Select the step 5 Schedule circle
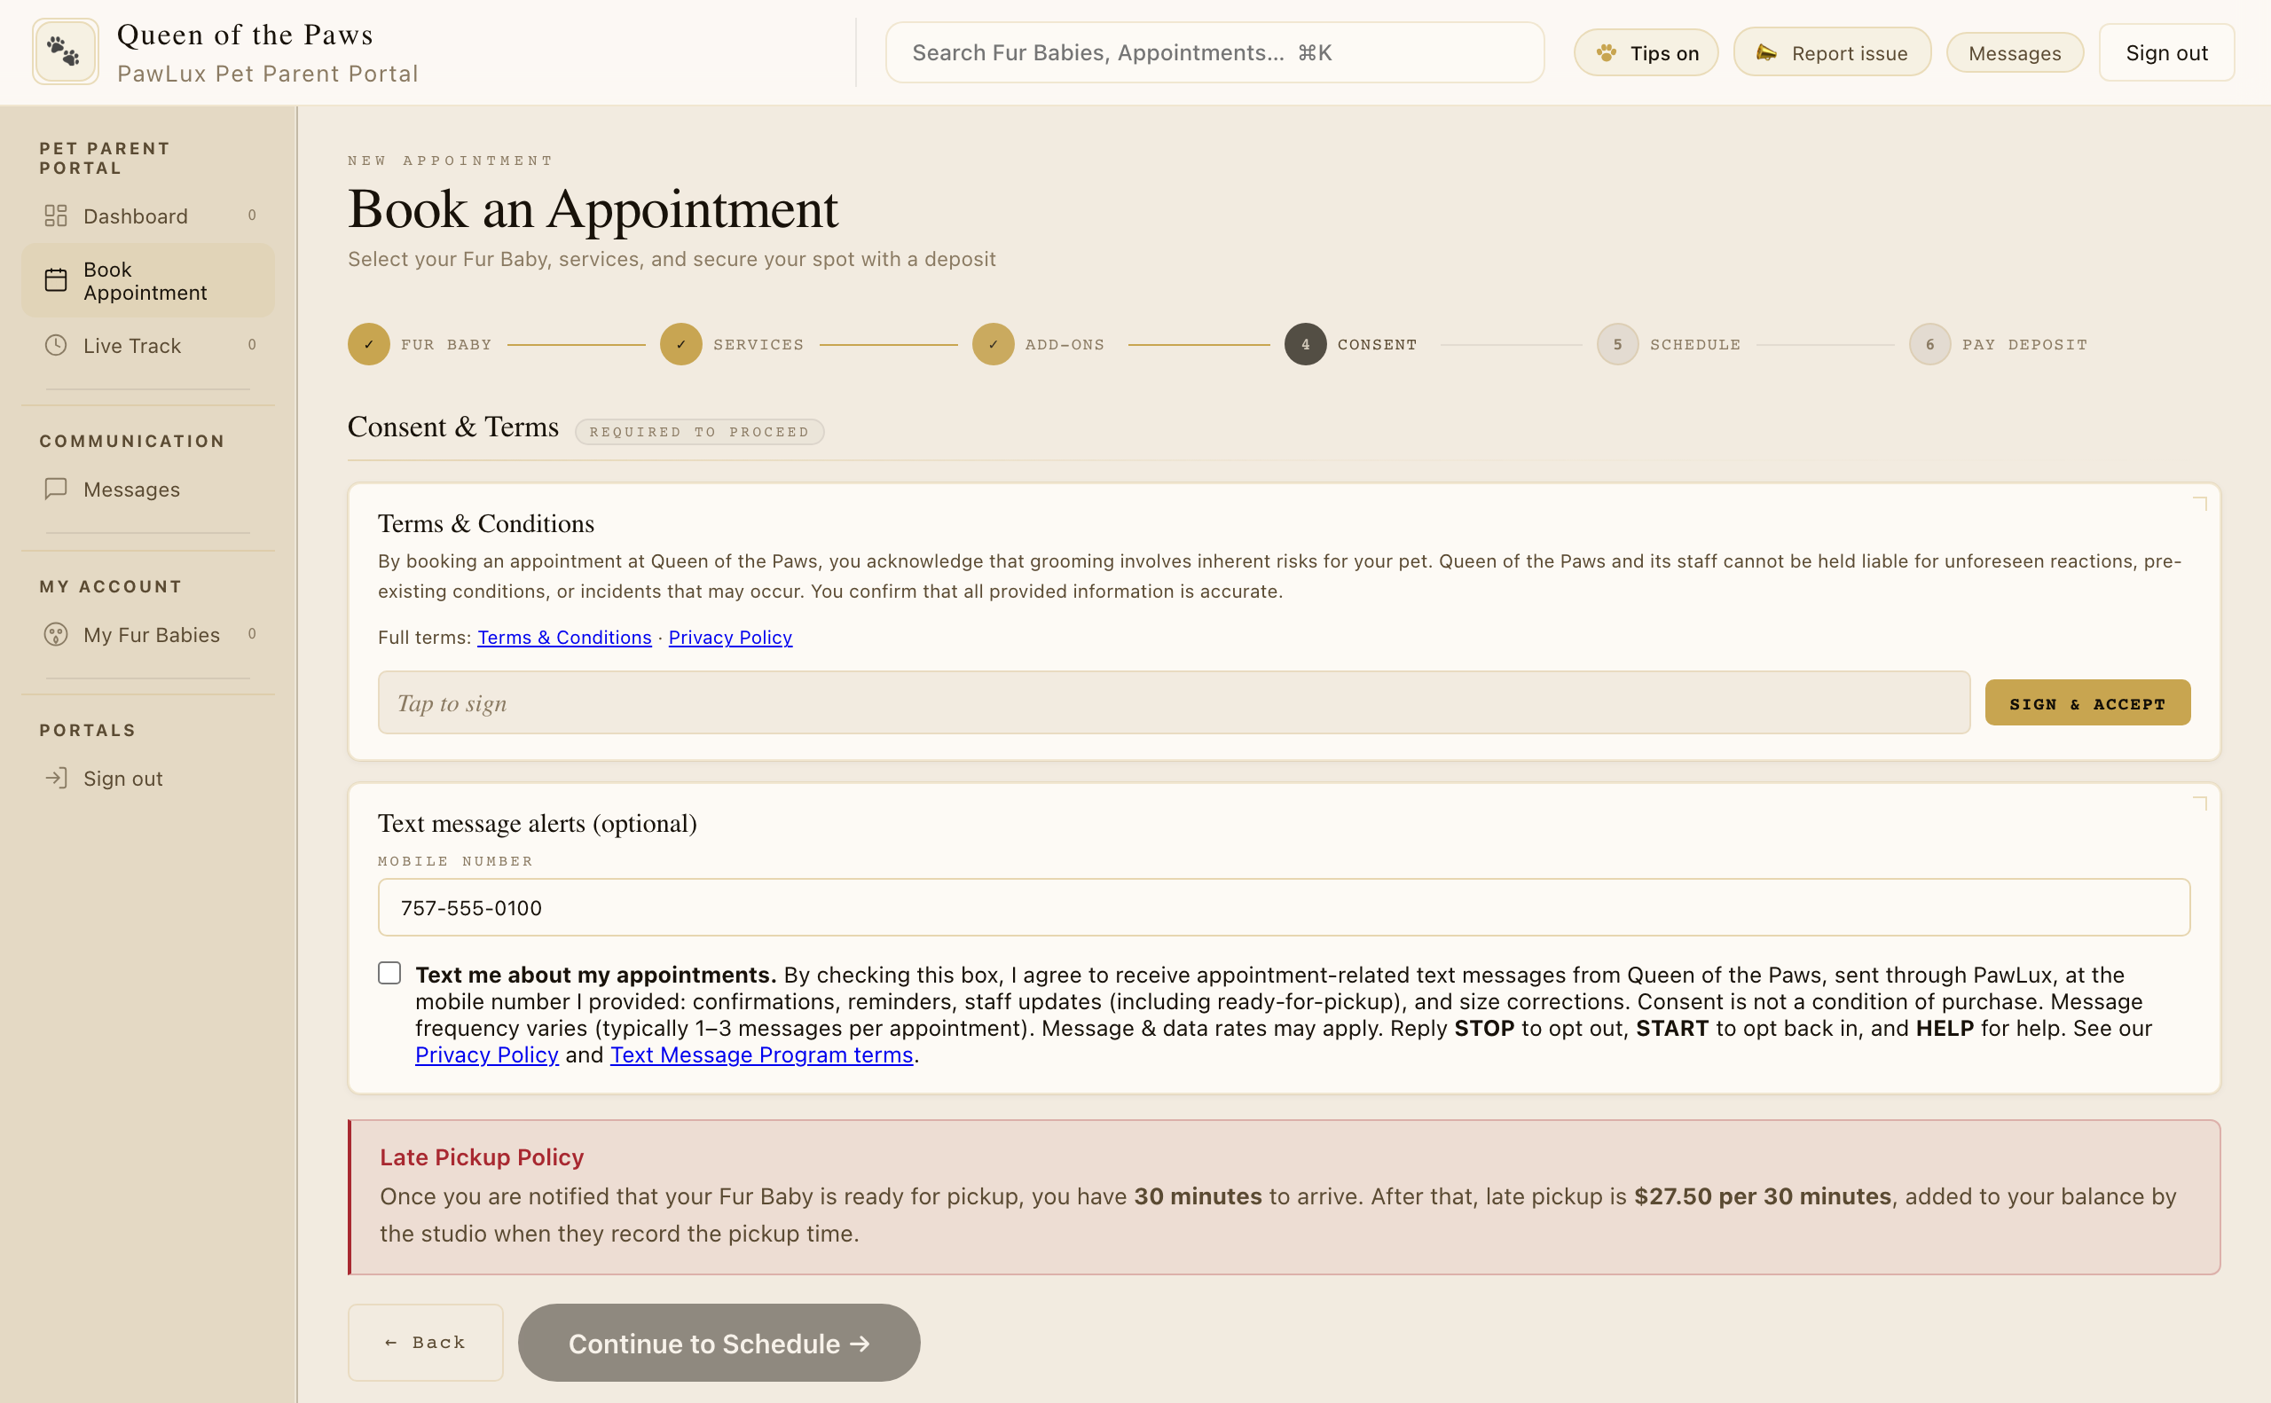 click(1617, 344)
